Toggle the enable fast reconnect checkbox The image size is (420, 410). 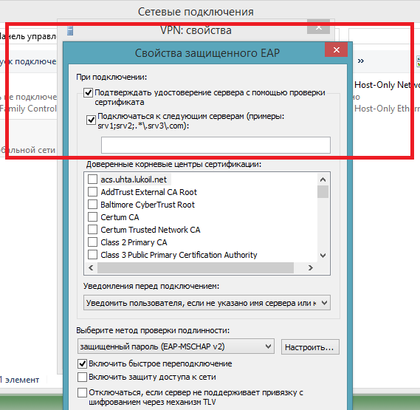(82, 363)
